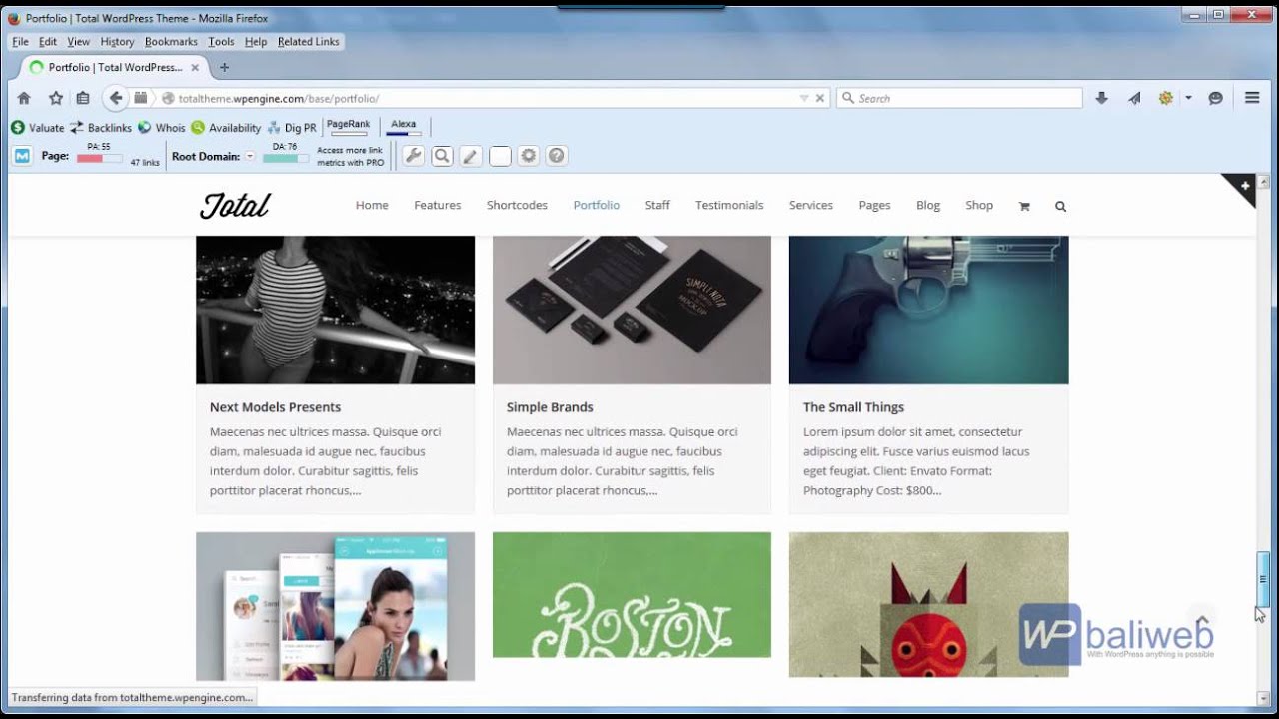Open the shopping cart icon in site menu
The height and width of the screenshot is (719, 1279).
[1024, 206]
